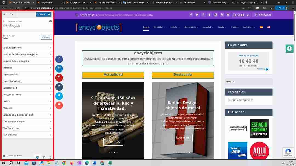Open Twitter icon in site header
The image size is (296, 166).
pos(197,15)
